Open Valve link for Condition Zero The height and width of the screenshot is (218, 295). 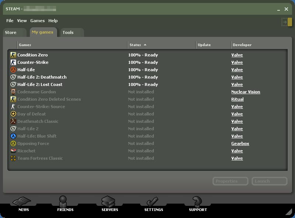pyautogui.click(x=237, y=55)
